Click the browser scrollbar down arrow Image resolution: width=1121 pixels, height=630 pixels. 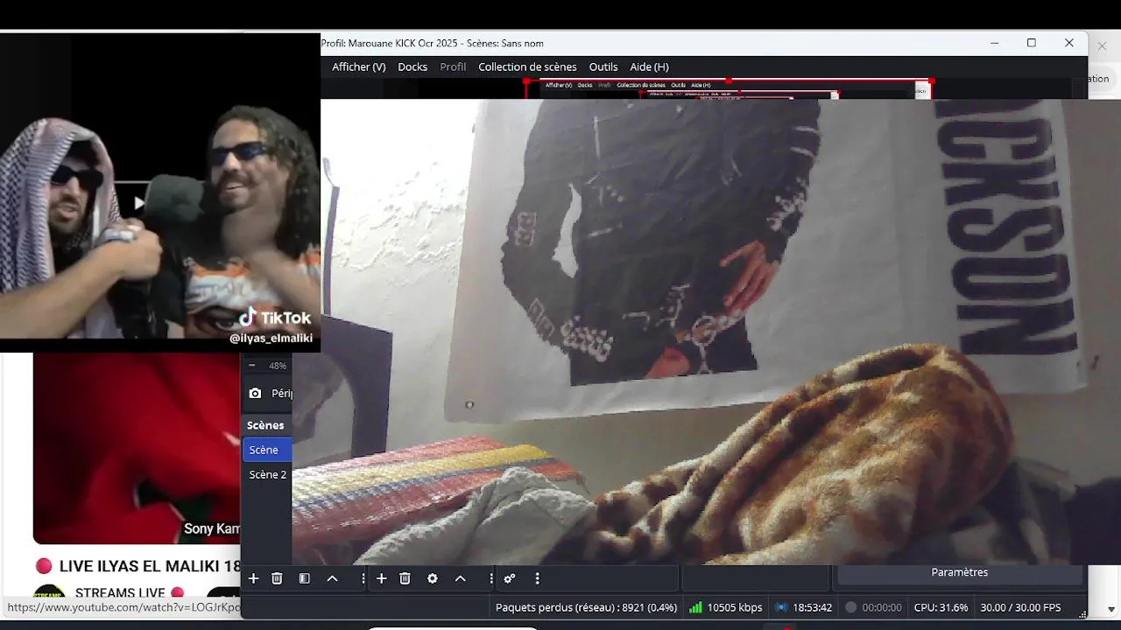click(x=1111, y=609)
